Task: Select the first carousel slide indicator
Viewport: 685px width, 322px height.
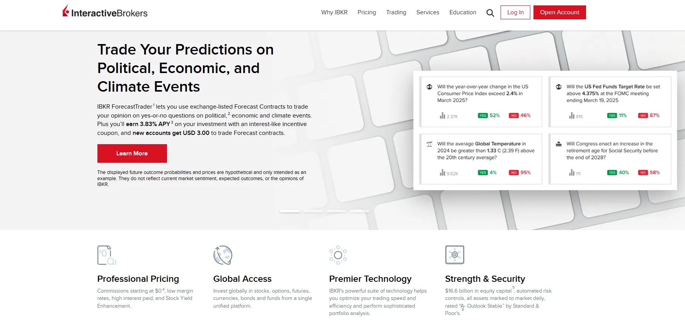Action: coord(290,211)
